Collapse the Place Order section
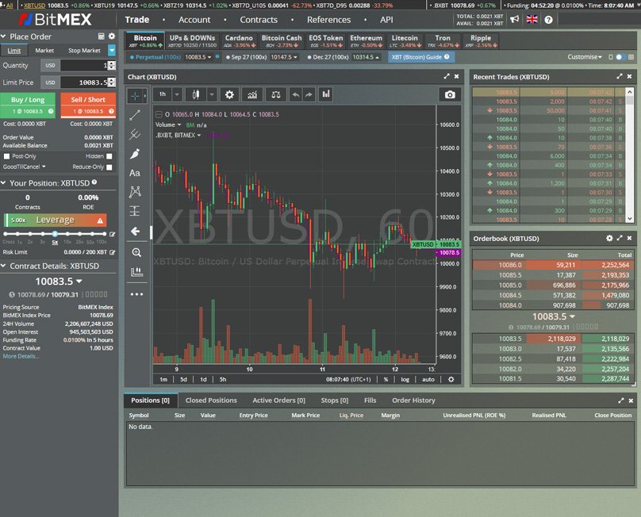Screen dimensions: 641x517 pos(4,36)
